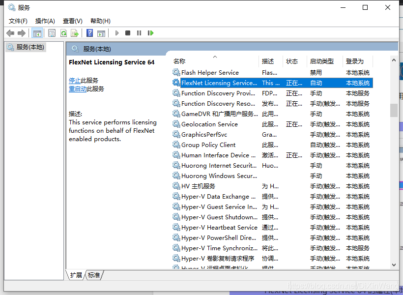The image size is (403, 295).
Task: Select Huorong Windows Secur... service
Action: [x=272, y=176]
